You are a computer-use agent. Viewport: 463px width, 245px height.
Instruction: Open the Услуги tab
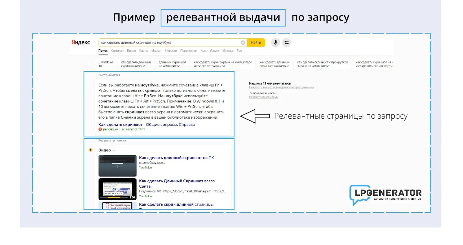(x=214, y=51)
